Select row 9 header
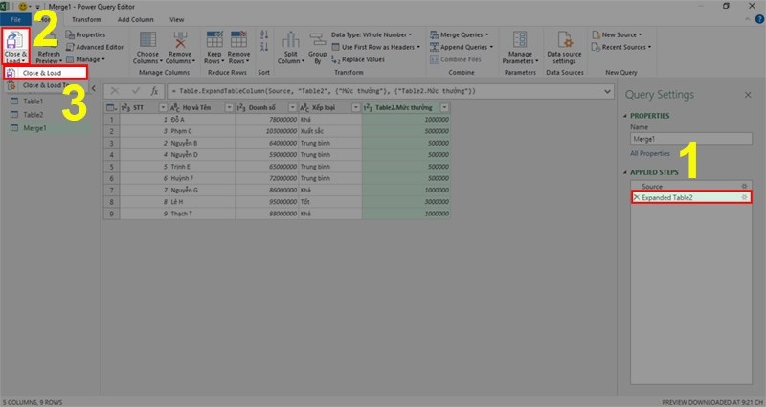Screen dimensions: 766x407 (111, 214)
